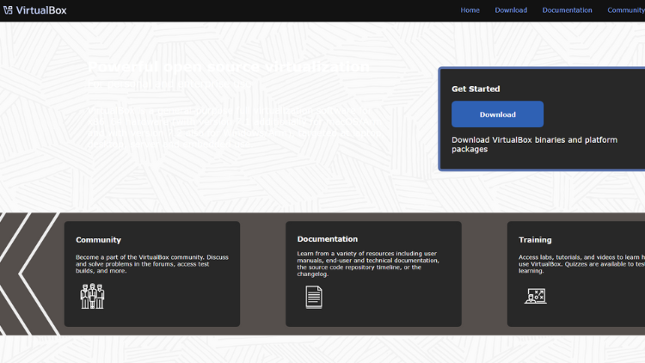Open the Training card heading
Screen dimensions: 645x363
[535, 240]
